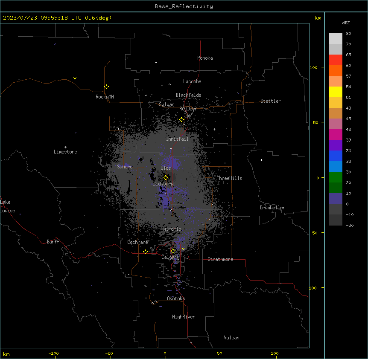Click the km unit label at top right
Image resolution: width=368 pixels, height=359 pixels.
(318, 18)
